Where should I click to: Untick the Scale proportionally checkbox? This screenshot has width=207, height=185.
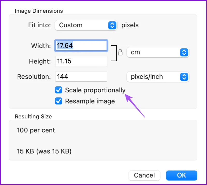click(58, 90)
